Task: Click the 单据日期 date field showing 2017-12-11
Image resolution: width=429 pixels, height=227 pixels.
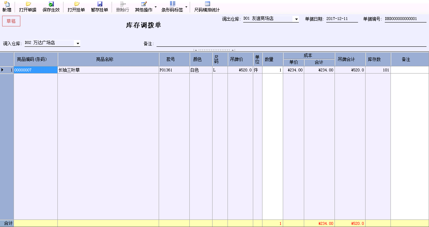Action: (341, 19)
